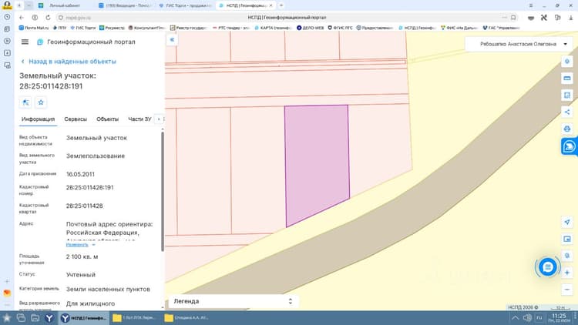Open the hamburger menu of Геоинформационный портал
Screen dimensions: 578x325
[x=25, y=42]
